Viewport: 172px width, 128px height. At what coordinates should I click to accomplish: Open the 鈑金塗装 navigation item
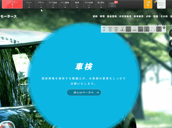pos(112,16)
